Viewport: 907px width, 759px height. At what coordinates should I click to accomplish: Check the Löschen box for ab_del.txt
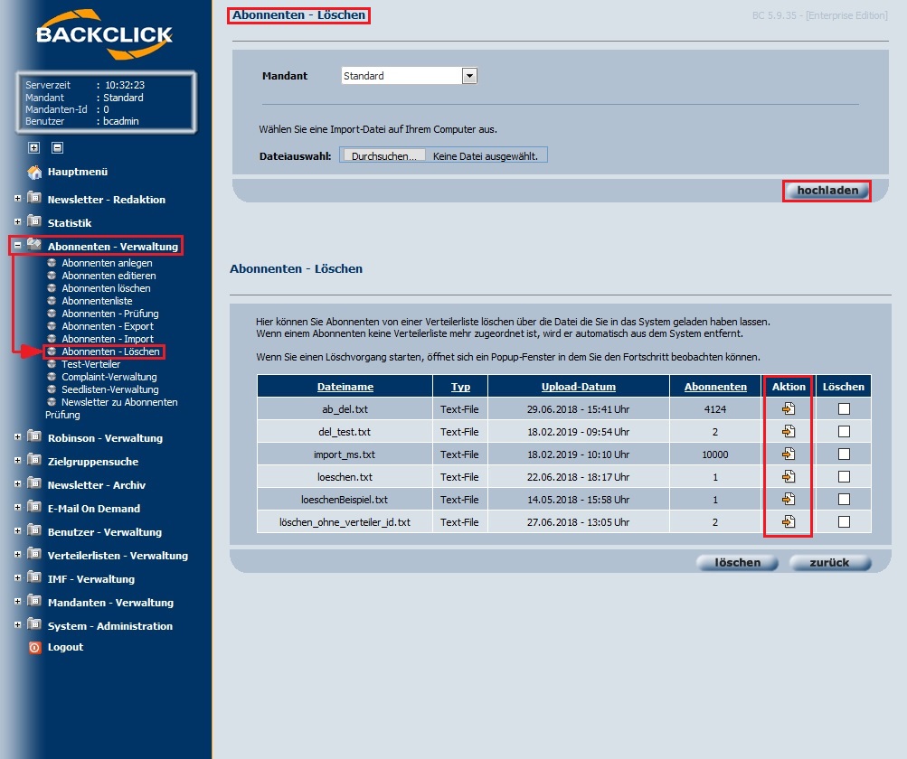pyautogui.click(x=844, y=408)
